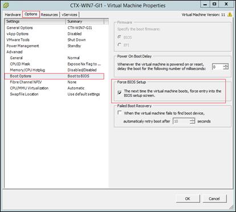Screen dimensions: 236x212
Task: Click the Settings column header
Action: [35, 22]
